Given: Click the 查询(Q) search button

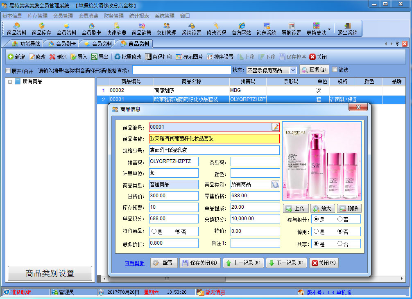Looking at the screenshot, I should click(x=314, y=70).
